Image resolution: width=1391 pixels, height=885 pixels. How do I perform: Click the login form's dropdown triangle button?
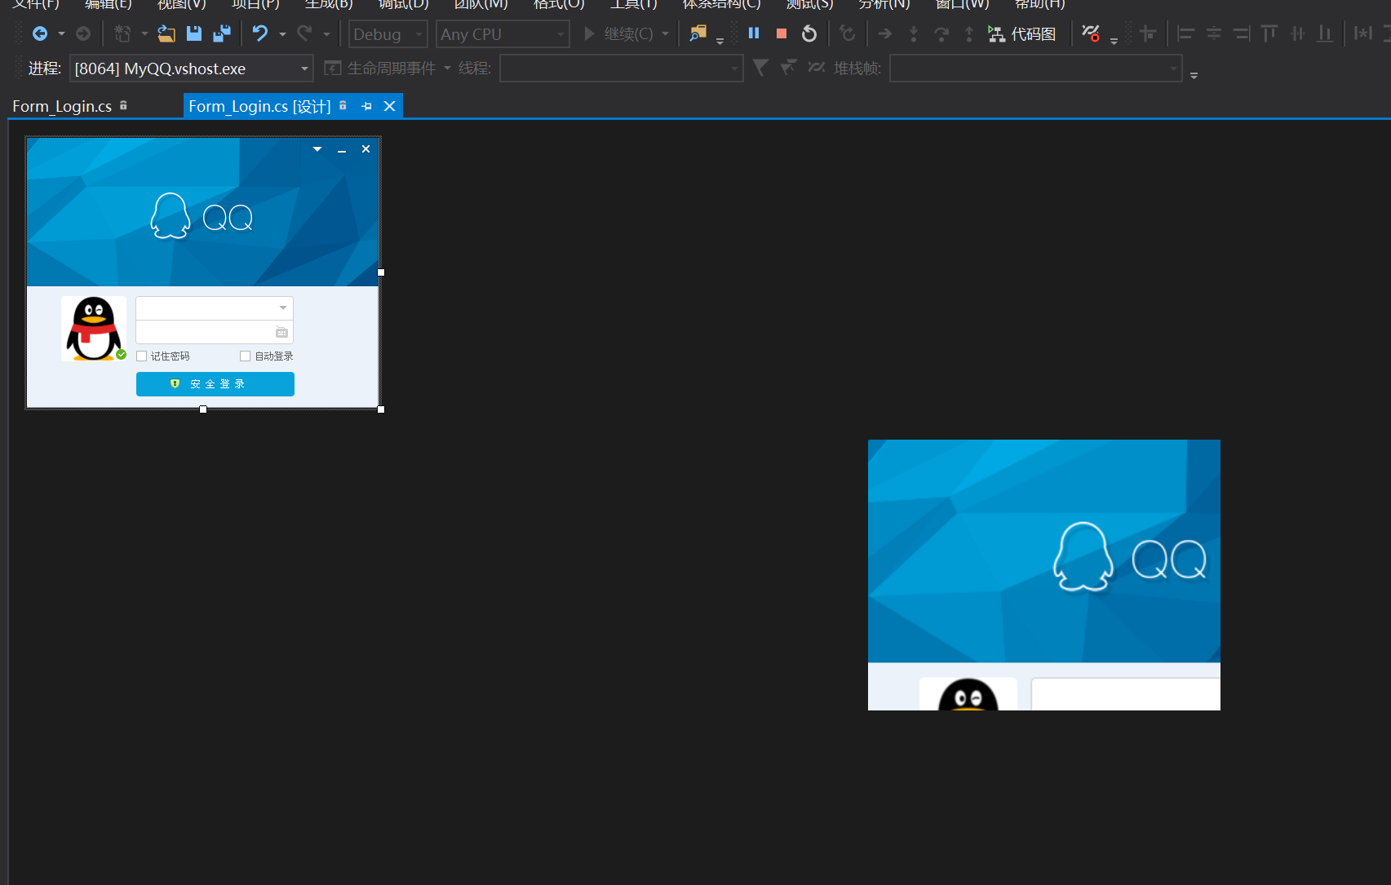(x=317, y=149)
